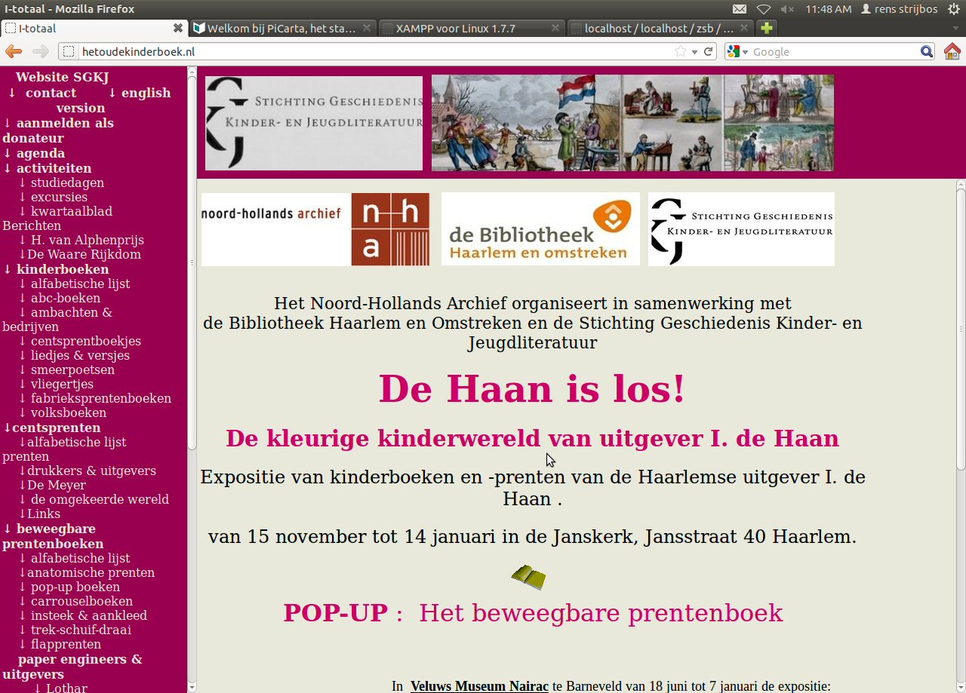Click the noord-hollands archief logo
This screenshot has height=693, width=966.
[315, 229]
